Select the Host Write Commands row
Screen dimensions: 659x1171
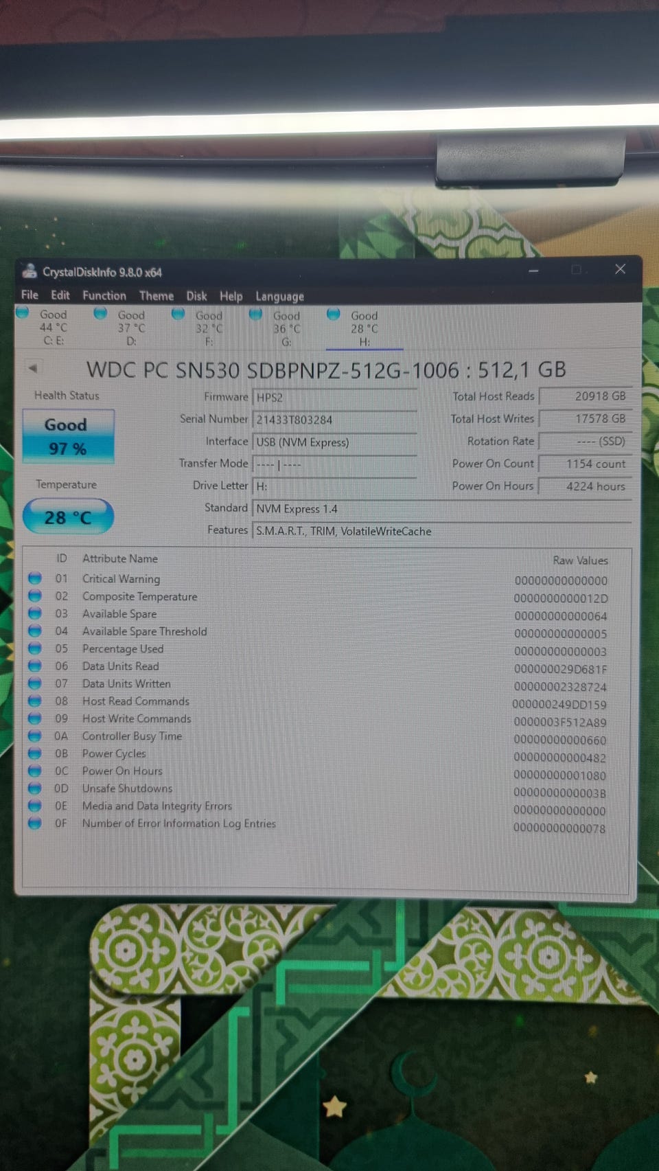pos(327,719)
